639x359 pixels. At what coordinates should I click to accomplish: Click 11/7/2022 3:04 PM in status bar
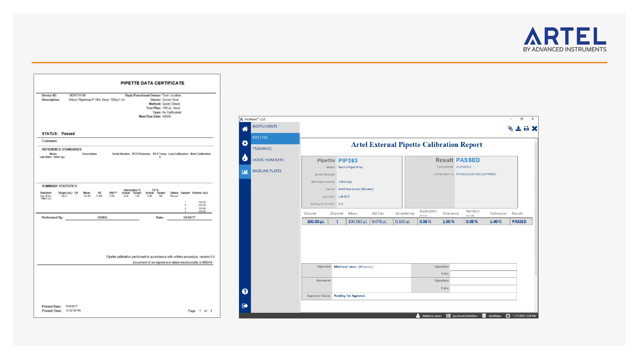(524, 316)
